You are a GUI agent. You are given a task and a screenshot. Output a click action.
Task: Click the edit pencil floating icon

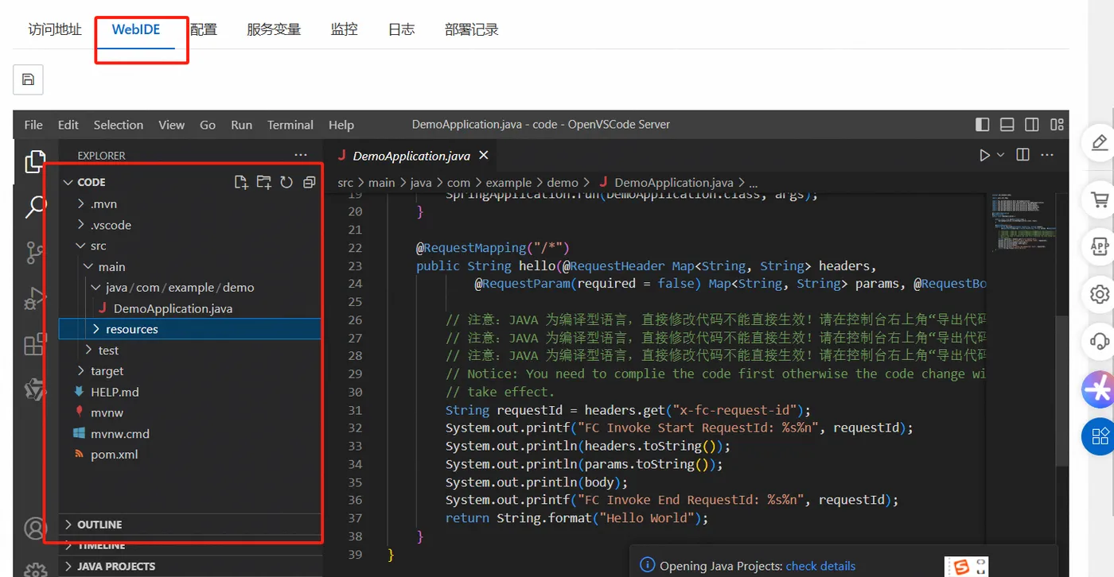point(1100,143)
